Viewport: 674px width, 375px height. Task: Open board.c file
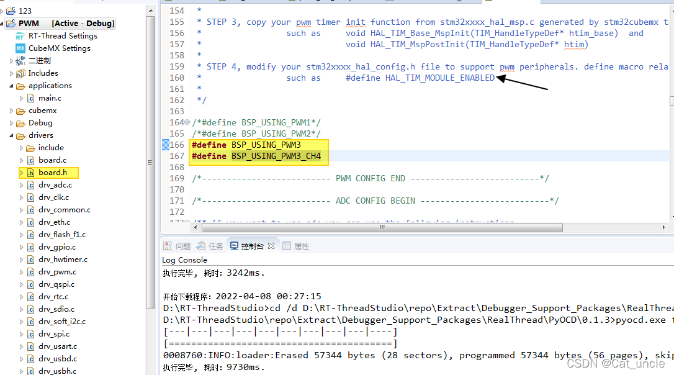tap(52, 160)
